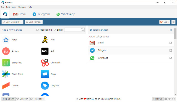Screen dimensions: 177x102
Task: Open Rambox GitHub page icon
Action: 173,99
